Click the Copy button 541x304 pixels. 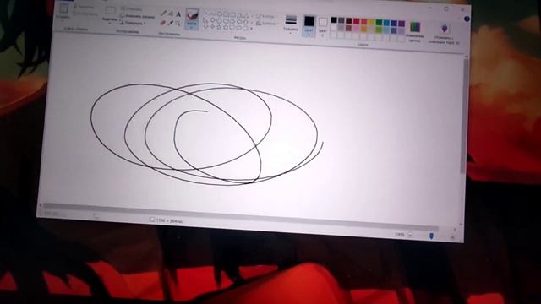pyautogui.click(x=85, y=14)
